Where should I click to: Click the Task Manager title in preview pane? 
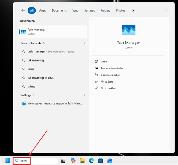tap(128, 43)
